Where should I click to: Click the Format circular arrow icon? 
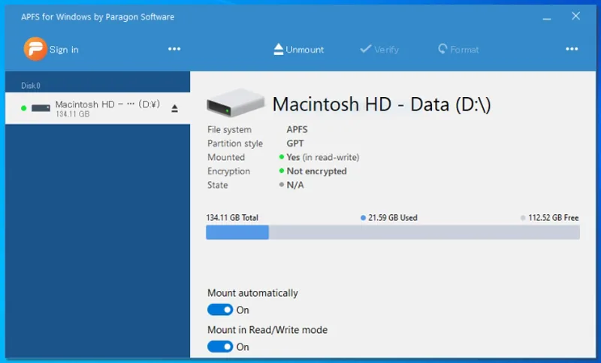click(x=442, y=49)
